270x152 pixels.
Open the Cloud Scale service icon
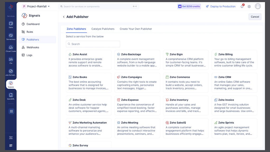[x=11, y=47]
